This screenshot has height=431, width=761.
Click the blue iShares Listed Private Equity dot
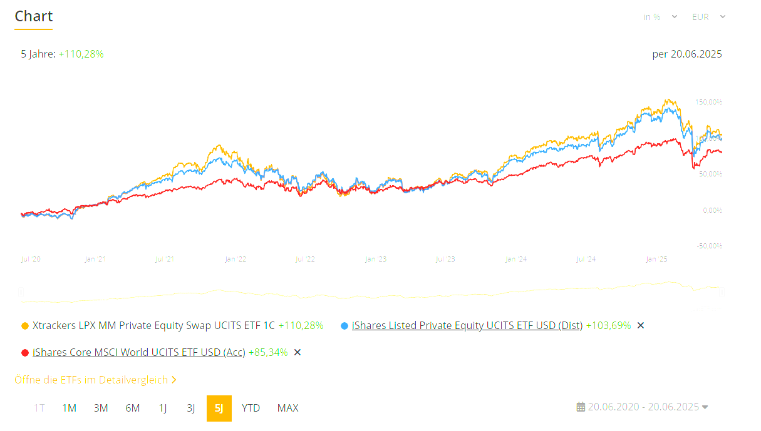(344, 326)
